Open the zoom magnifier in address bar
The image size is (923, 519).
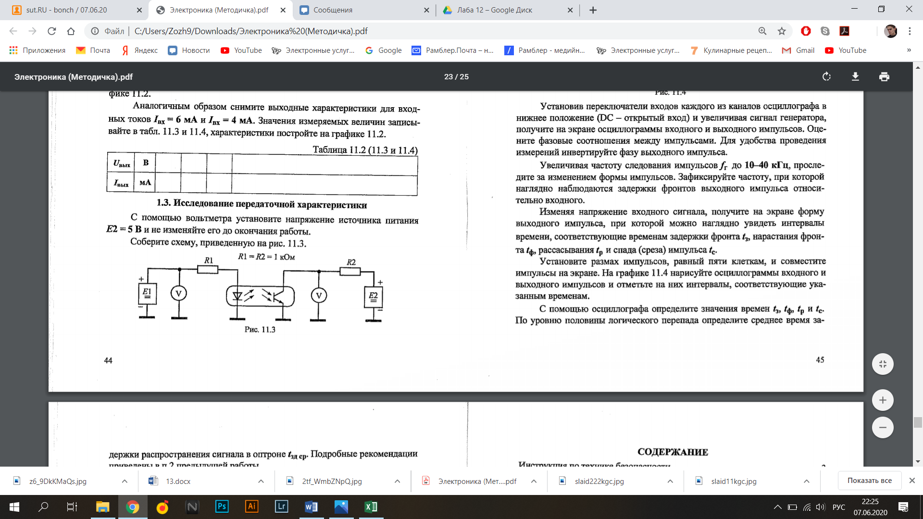tap(762, 31)
